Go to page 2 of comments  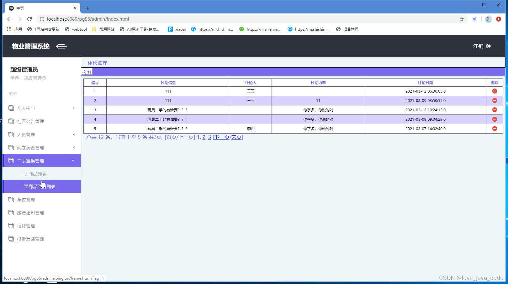tap(204, 137)
